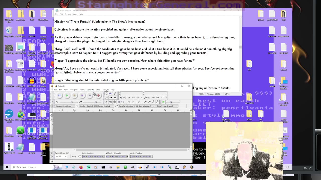Skip to start in Audacity transport
Image resolution: width=321 pixels, height=180 pixels.
[82, 95]
